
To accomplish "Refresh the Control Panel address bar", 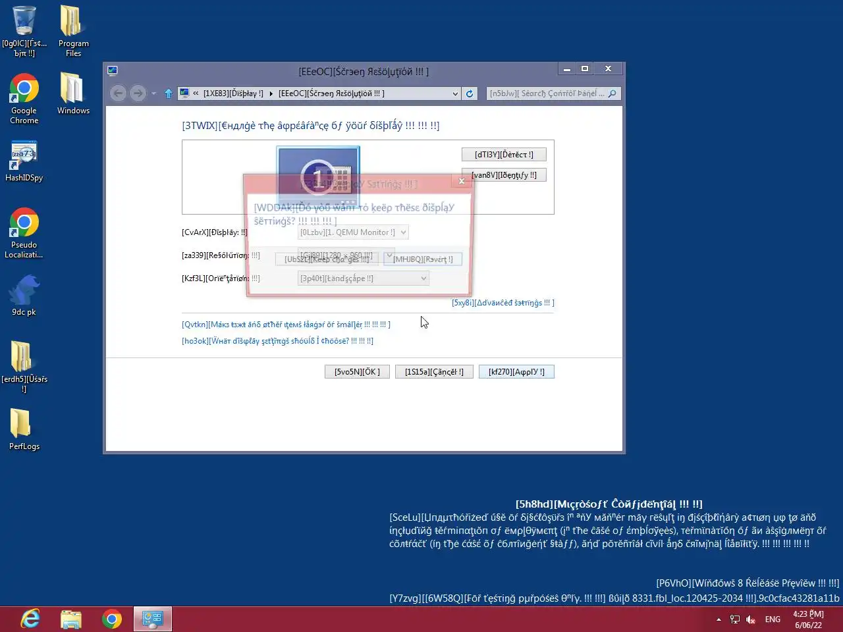I will point(470,93).
